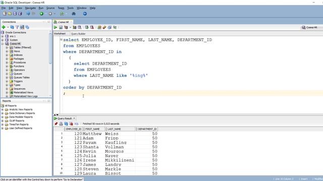Click the Explain Plan icon in worksheet toolbar
The height and width of the screenshot is (181, 323).
66,27
